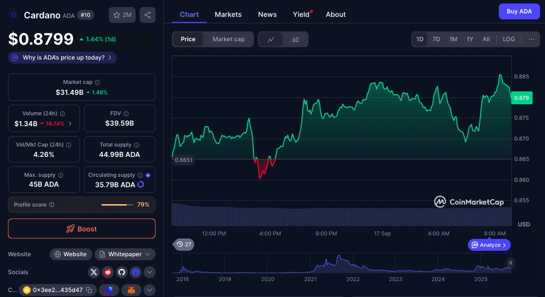This screenshot has height=297, width=545.
Task: Open the Yield tab
Action: (302, 14)
